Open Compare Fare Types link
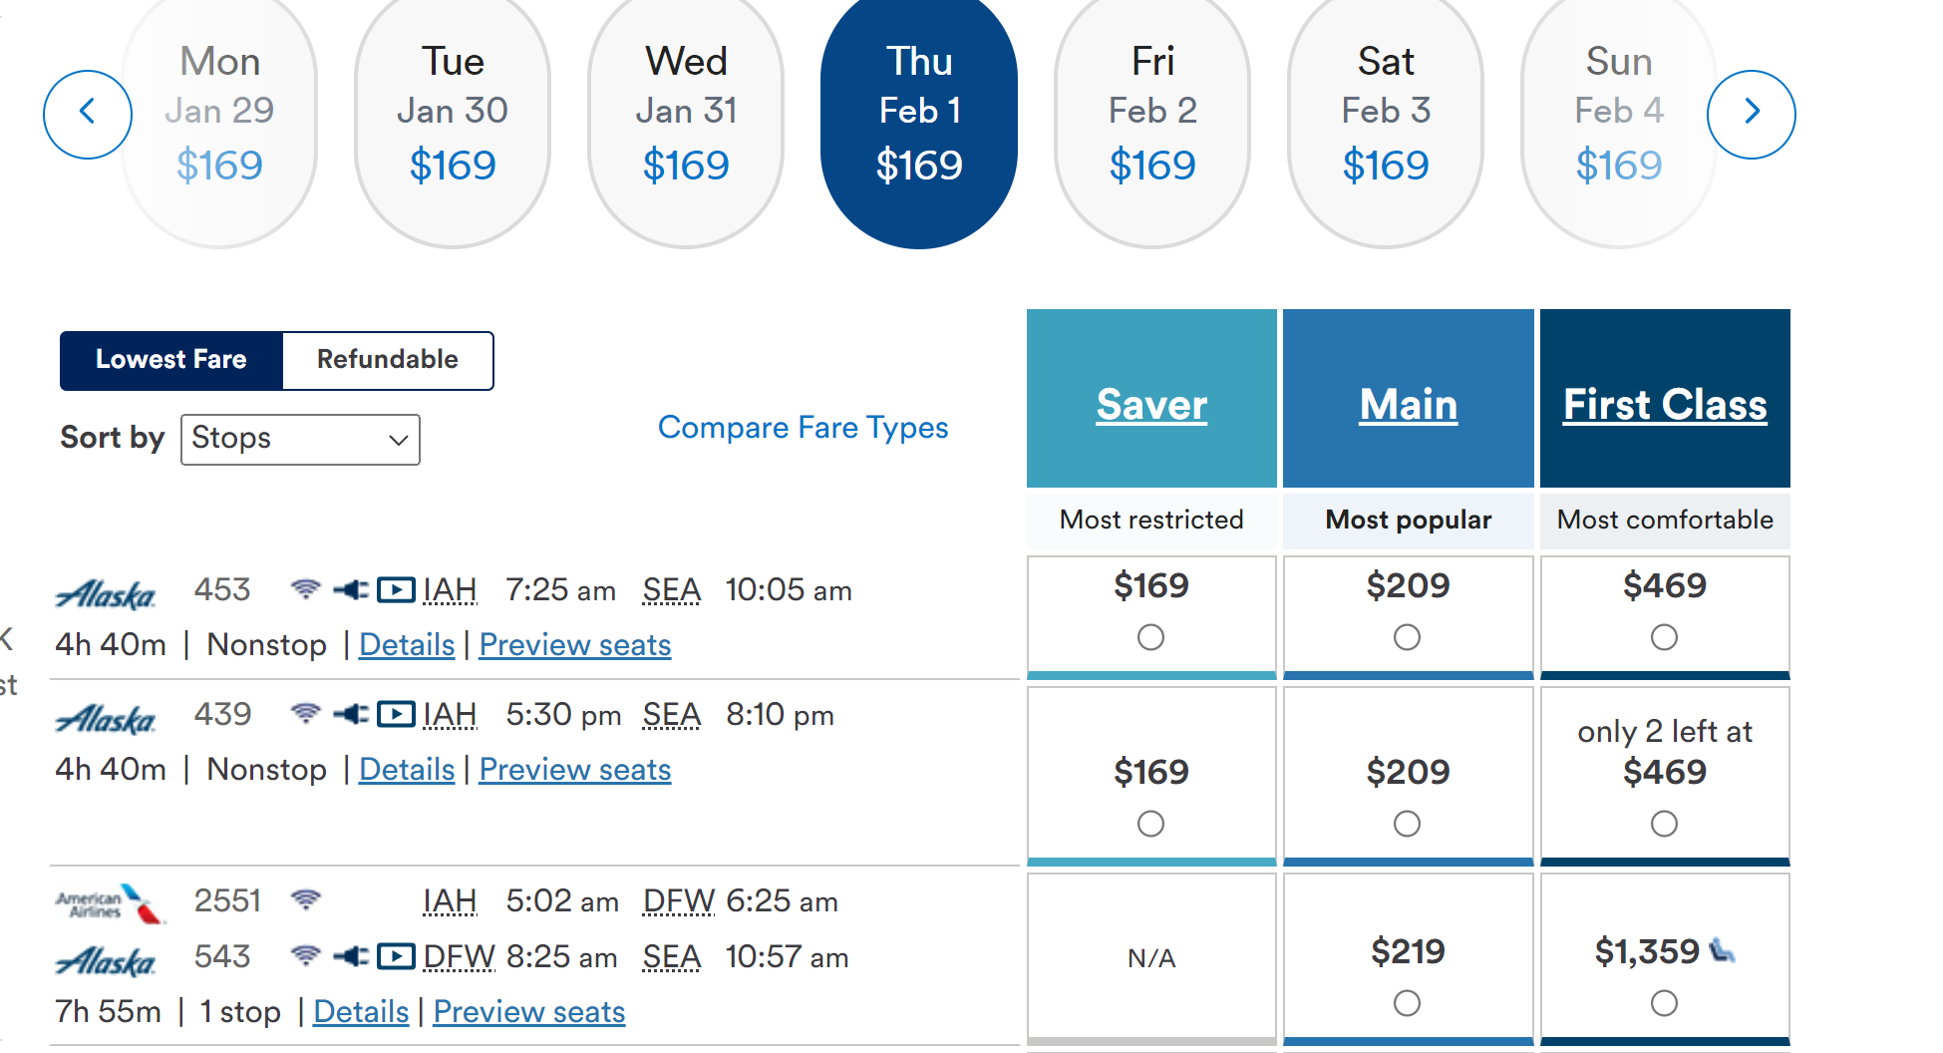The height and width of the screenshot is (1053, 1943). pyautogui.click(x=803, y=428)
